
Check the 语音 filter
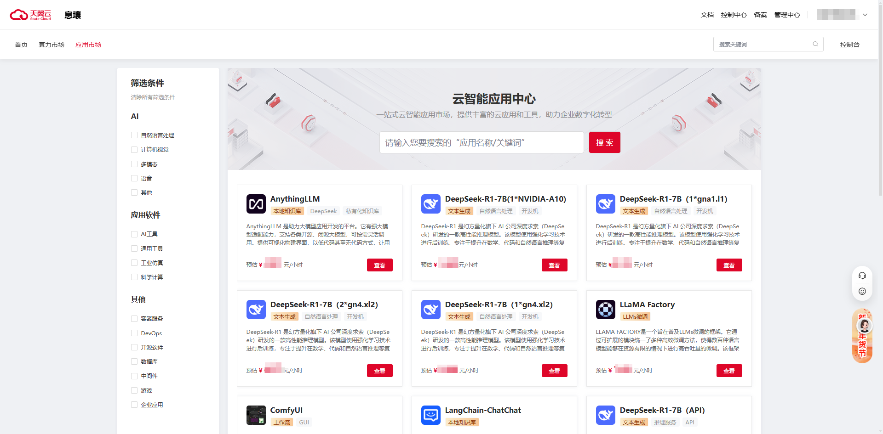point(134,178)
